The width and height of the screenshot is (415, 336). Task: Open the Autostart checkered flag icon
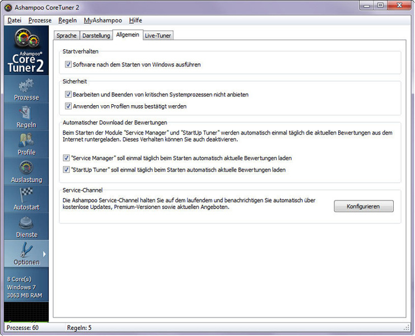[26, 195]
